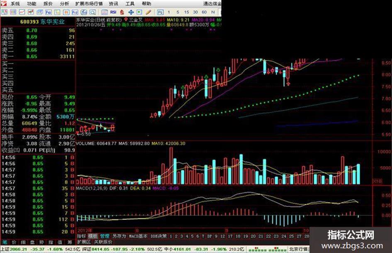Image resolution: width=392 pixels, height=253 pixels.
Task: Click the 中小 index value 4161.01
Action: click(183, 249)
